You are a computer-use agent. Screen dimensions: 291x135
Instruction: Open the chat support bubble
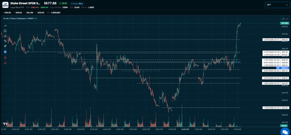[284, 131]
